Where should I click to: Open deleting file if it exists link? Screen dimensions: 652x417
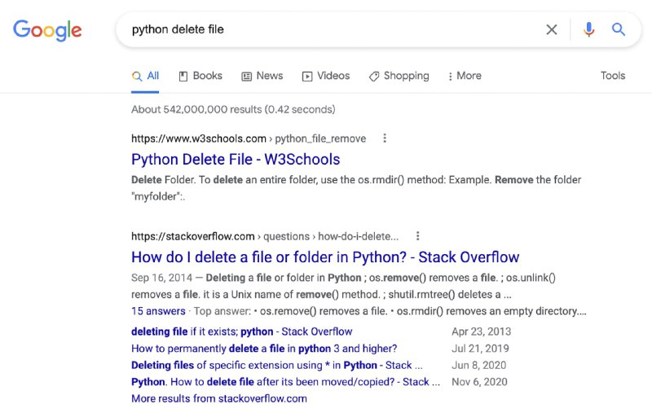241,331
